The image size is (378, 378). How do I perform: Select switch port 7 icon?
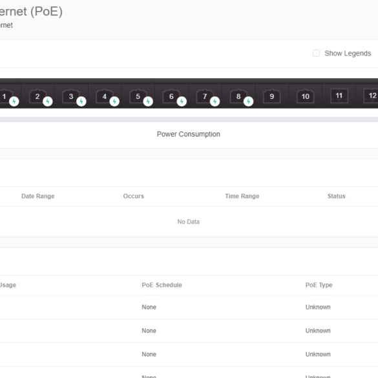[x=205, y=96]
